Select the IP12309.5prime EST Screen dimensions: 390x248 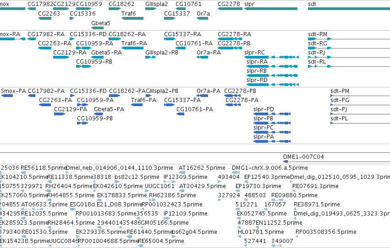(170, 182)
